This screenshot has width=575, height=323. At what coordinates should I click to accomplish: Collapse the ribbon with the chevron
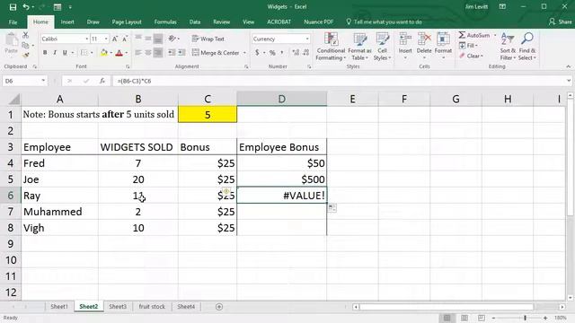[x=569, y=66]
